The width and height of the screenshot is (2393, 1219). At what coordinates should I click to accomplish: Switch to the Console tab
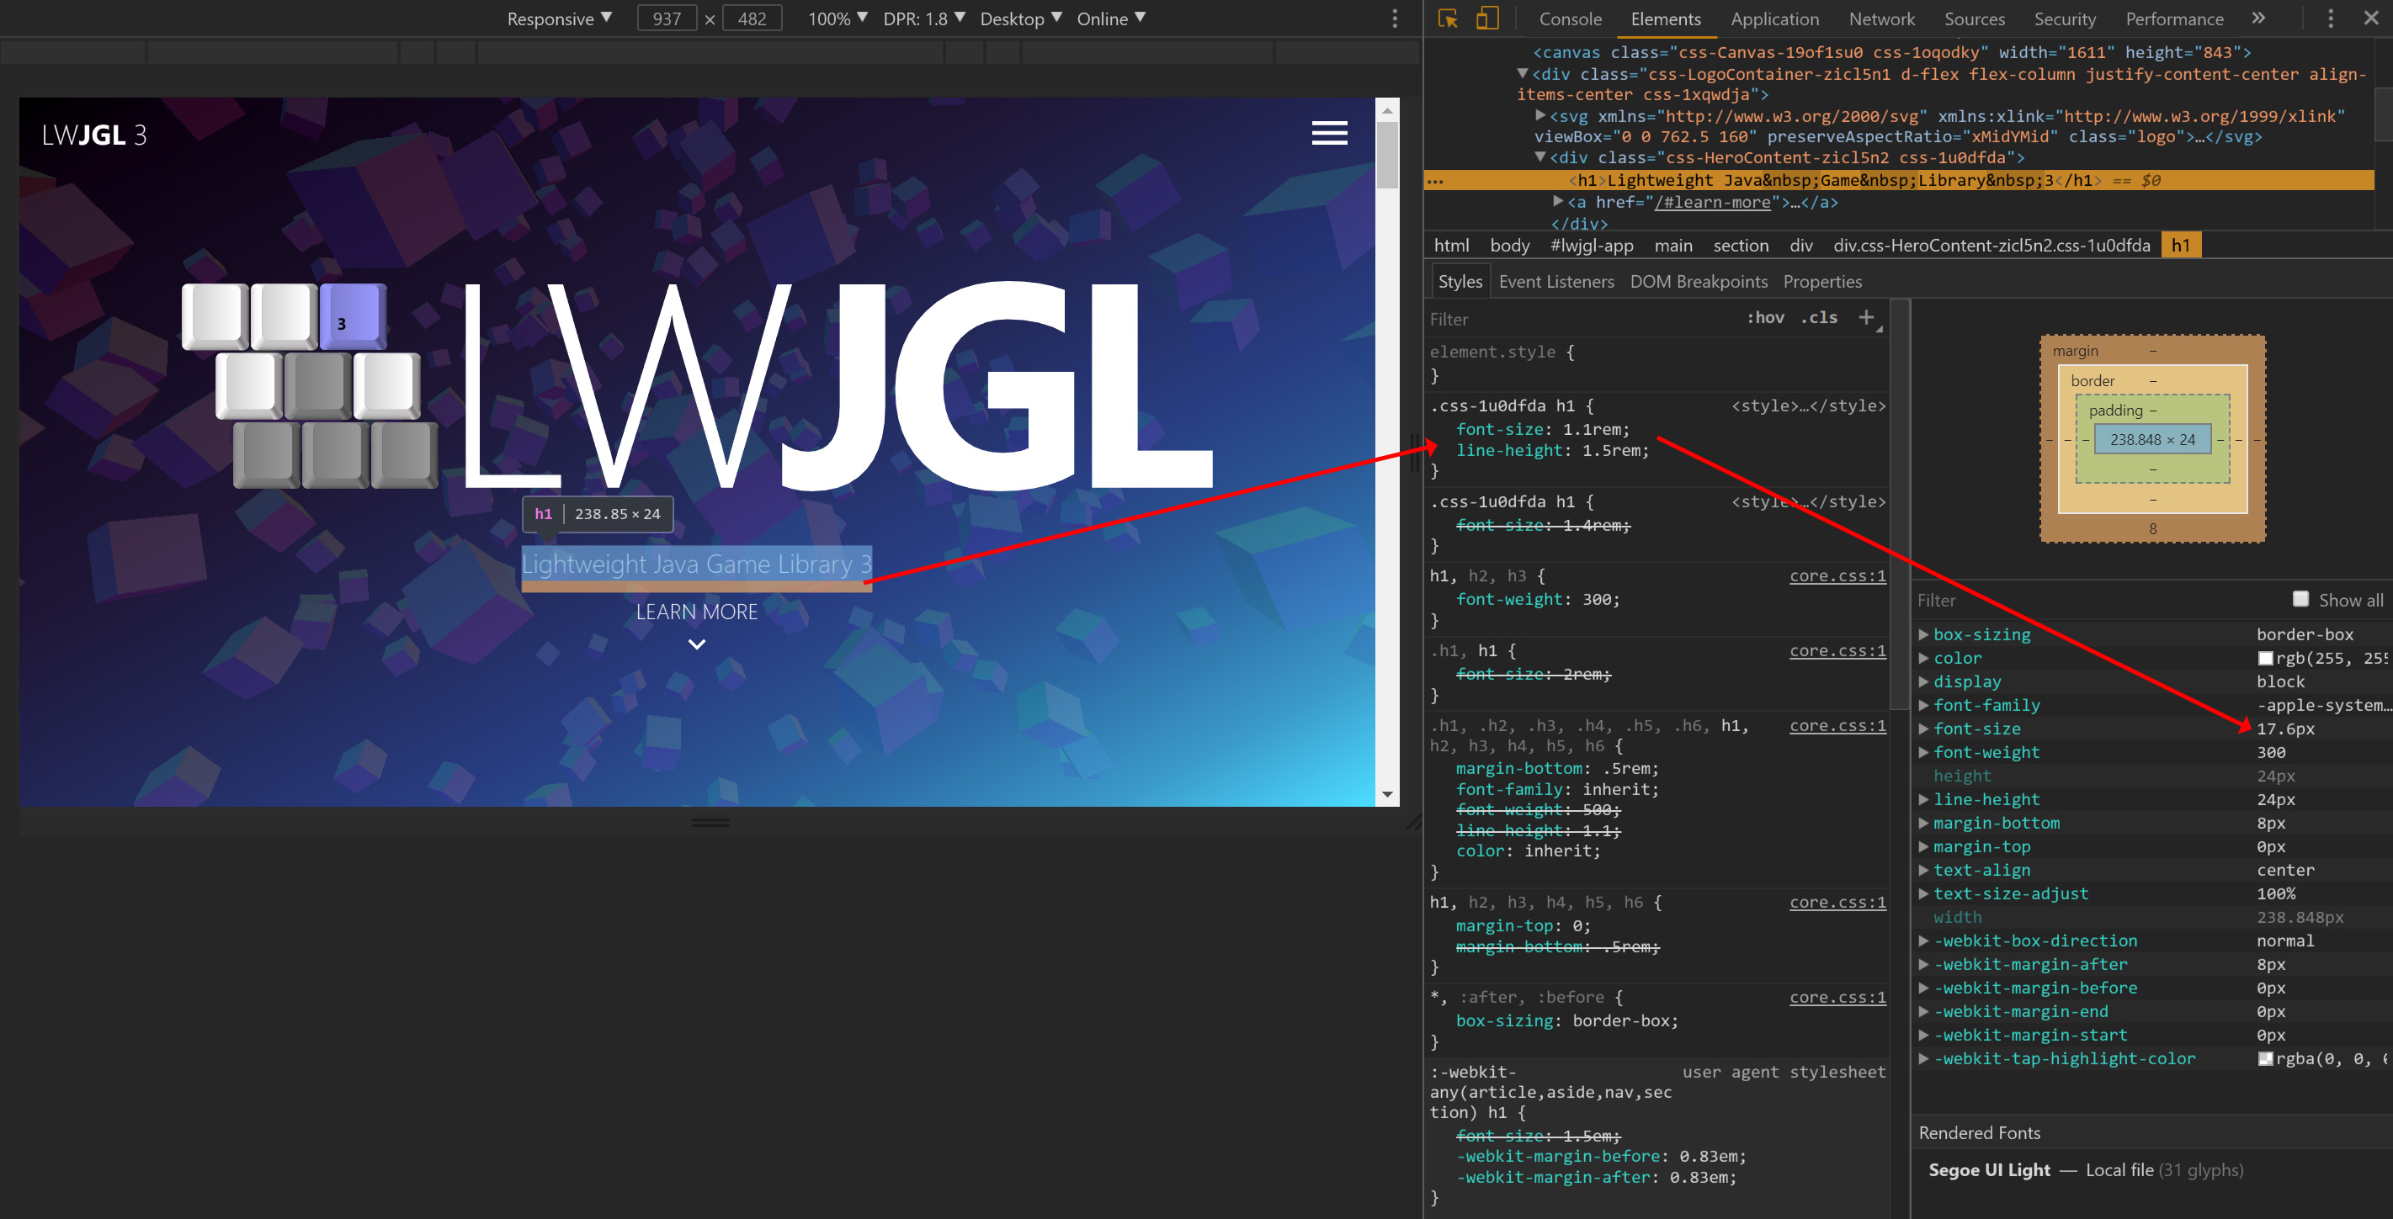[x=1570, y=19]
